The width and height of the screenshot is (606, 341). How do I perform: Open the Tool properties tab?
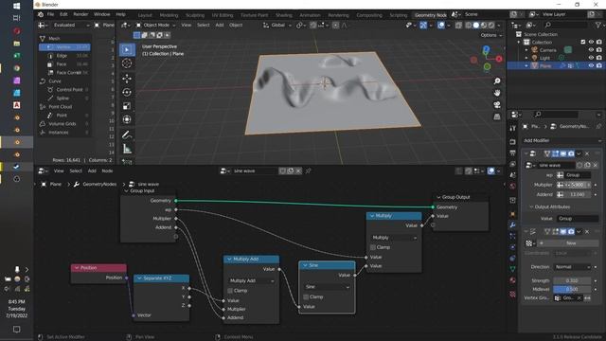(x=513, y=129)
